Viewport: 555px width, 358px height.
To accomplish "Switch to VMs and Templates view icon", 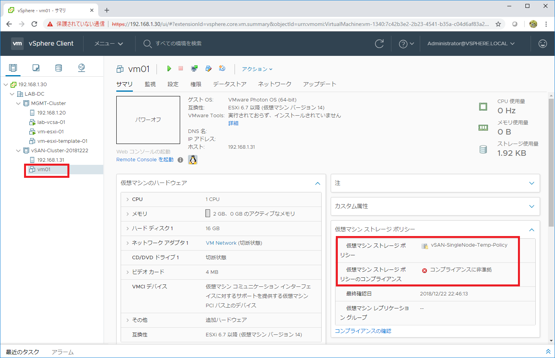I will [x=36, y=68].
